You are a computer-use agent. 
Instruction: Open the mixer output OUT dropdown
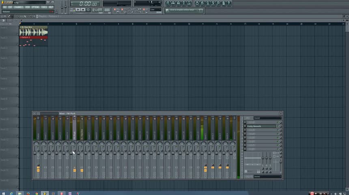pyautogui.click(x=267, y=176)
